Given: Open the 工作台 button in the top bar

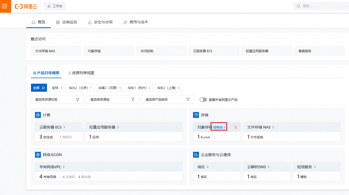Looking at the screenshot, I should (x=55, y=6).
